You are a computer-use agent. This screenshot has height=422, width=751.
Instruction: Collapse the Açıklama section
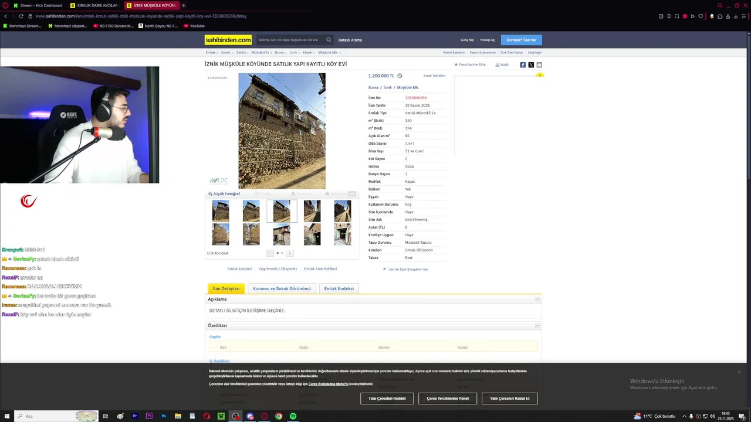tap(537, 300)
